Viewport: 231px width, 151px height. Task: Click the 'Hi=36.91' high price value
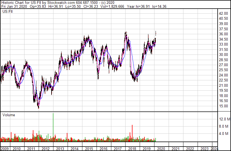(x=56, y=6)
